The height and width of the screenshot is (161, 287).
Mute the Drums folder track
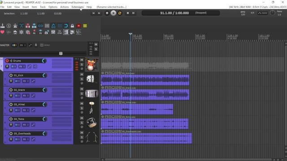(x=82, y=60)
